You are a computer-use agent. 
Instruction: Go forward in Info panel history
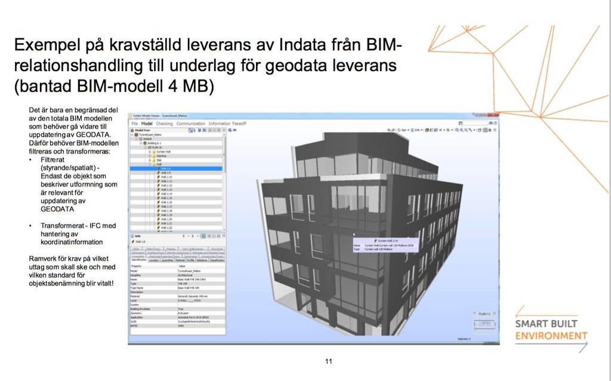[x=193, y=236]
